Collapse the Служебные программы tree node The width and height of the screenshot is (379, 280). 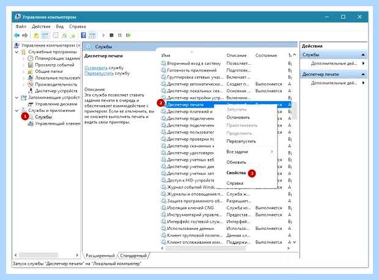(17, 52)
